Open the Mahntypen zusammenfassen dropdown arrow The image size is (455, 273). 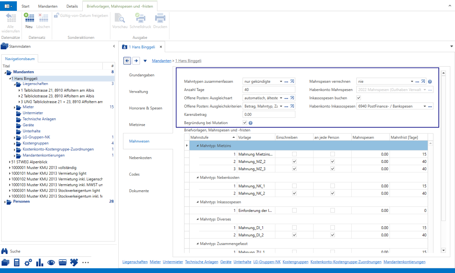point(281,82)
